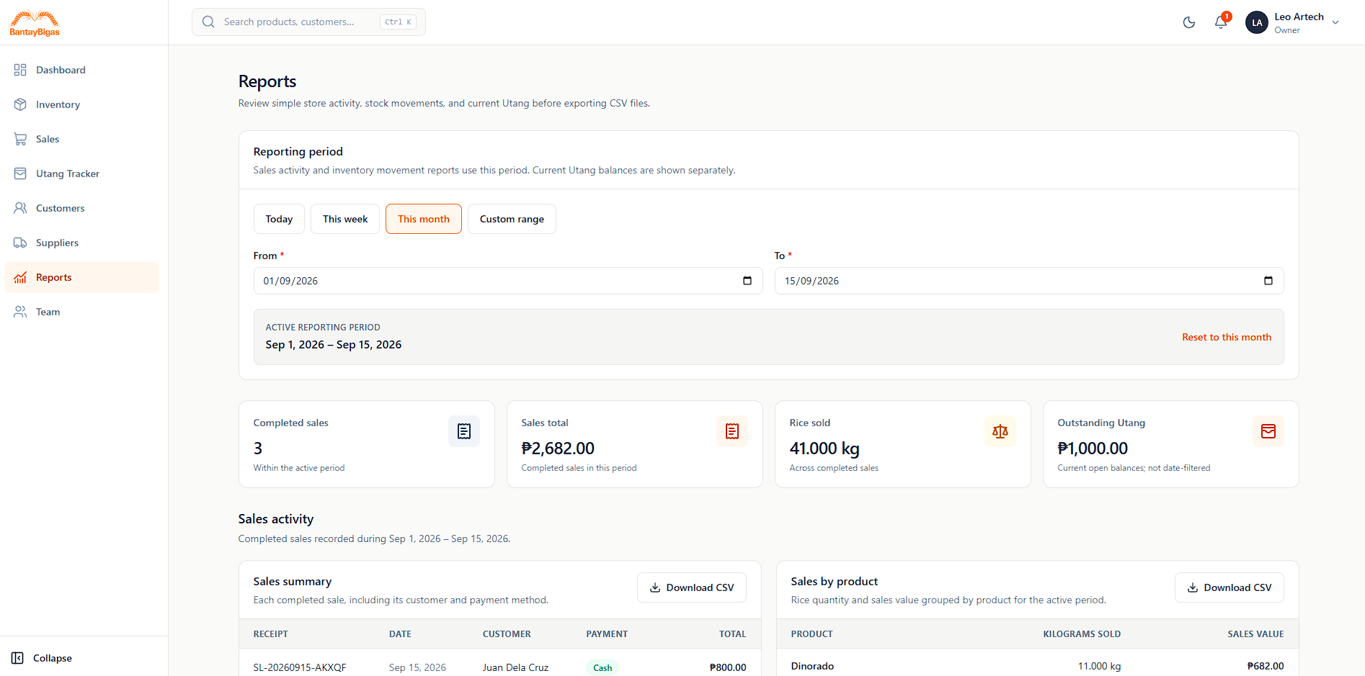1365x676 pixels.
Task: Click the 11.000 kg cell
Action: (x=1099, y=666)
